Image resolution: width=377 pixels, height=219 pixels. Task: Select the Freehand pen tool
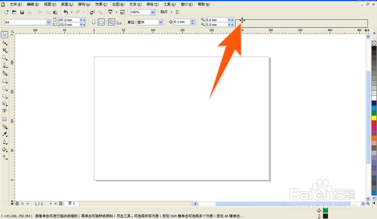point(4,65)
